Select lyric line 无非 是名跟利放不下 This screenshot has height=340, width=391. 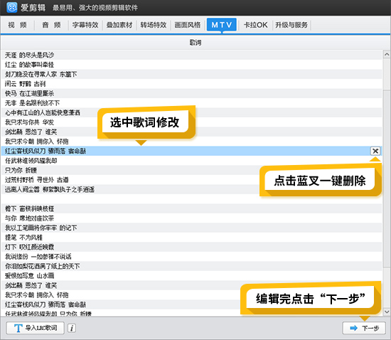(x=191, y=103)
